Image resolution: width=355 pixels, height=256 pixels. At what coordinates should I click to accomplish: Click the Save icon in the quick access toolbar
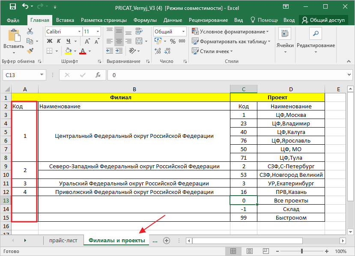click(x=13, y=6)
